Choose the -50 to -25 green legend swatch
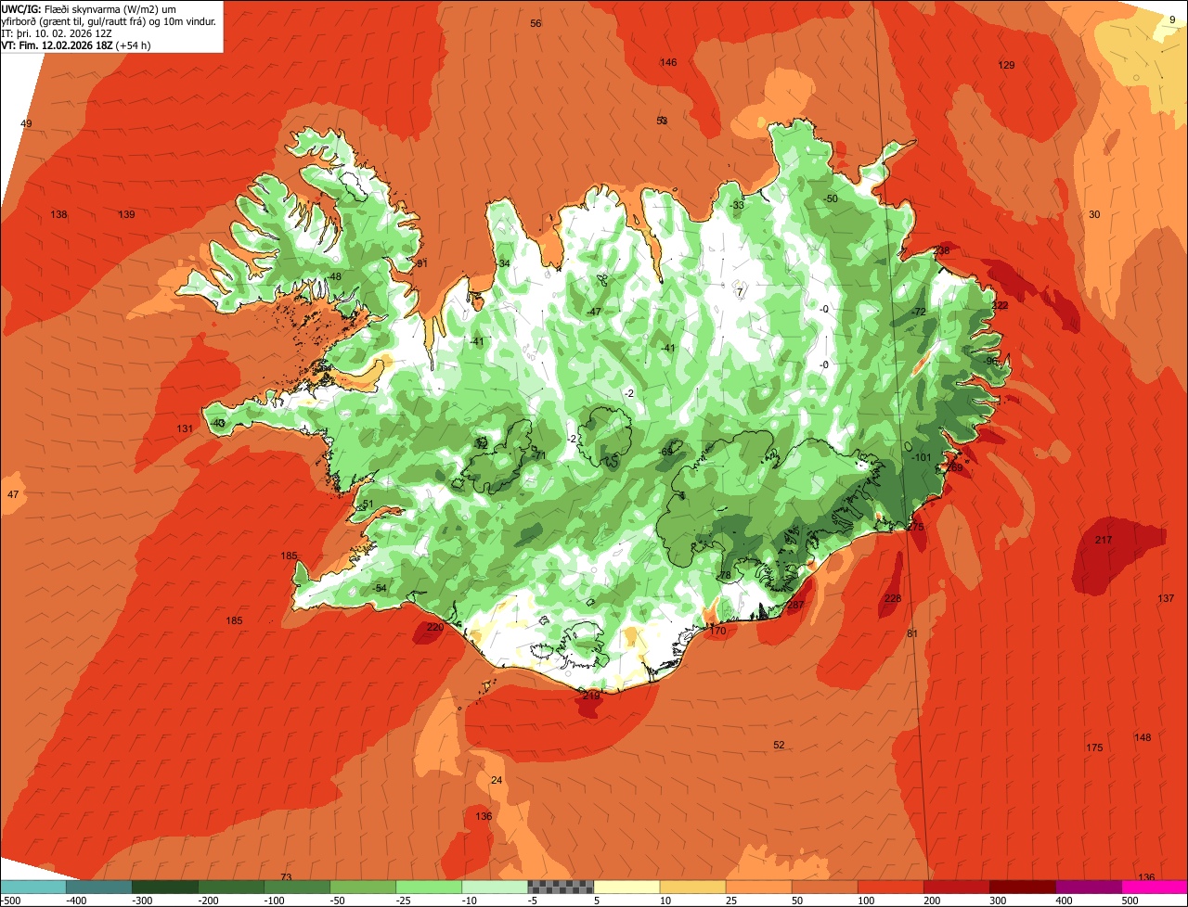 [x=363, y=887]
